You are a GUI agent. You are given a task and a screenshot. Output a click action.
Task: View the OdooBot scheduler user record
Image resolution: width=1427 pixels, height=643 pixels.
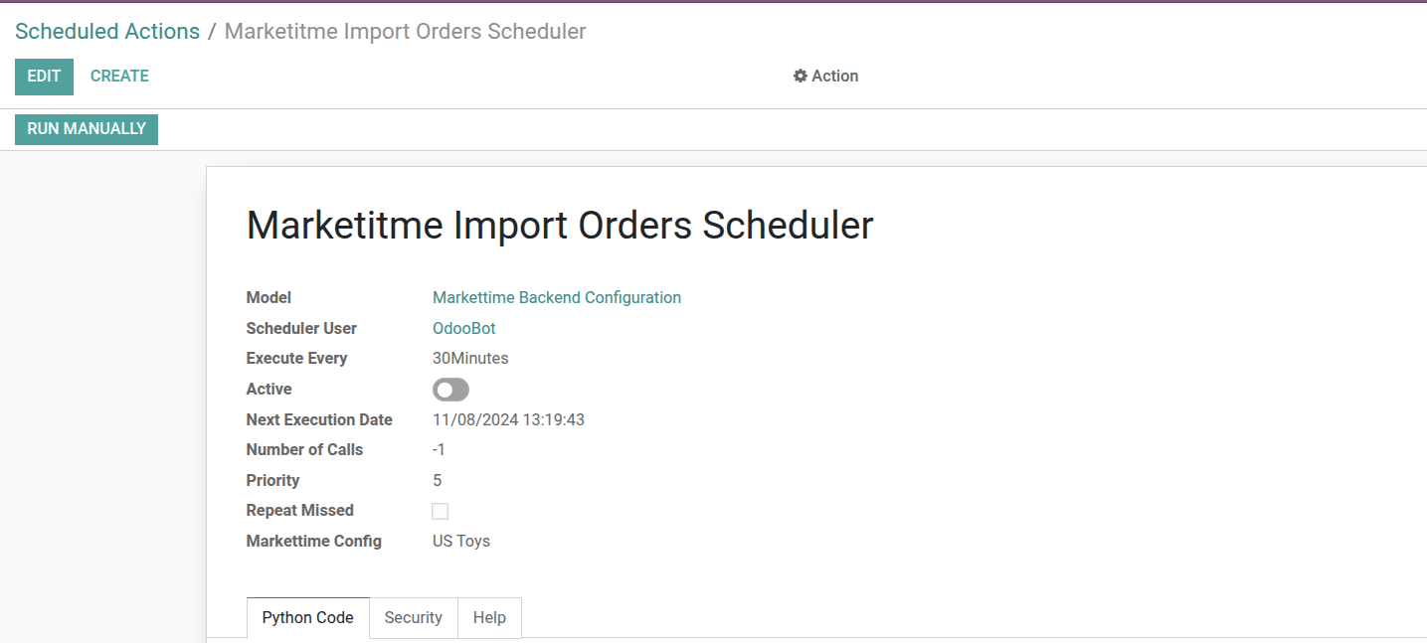[x=463, y=327]
